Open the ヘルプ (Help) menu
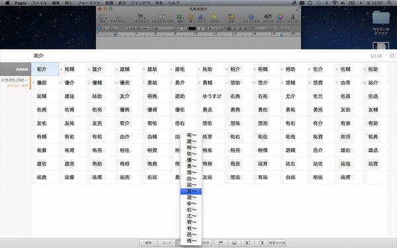The height and width of the screenshot is (248, 397). click(173, 3)
